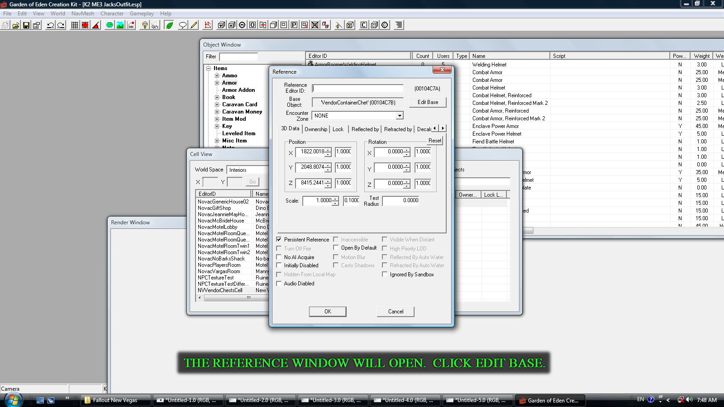The width and height of the screenshot is (724, 407).
Task: Click the green leaf toolbar icon
Action: 169,25
